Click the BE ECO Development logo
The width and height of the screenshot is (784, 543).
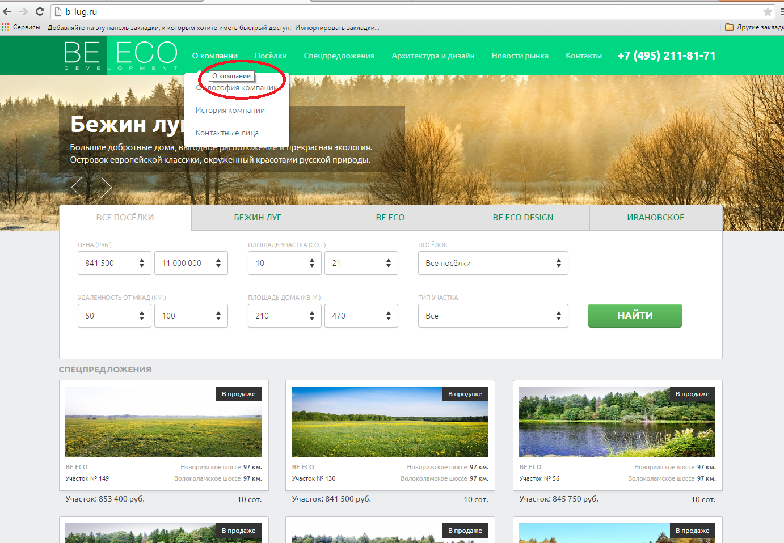tap(120, 56)
